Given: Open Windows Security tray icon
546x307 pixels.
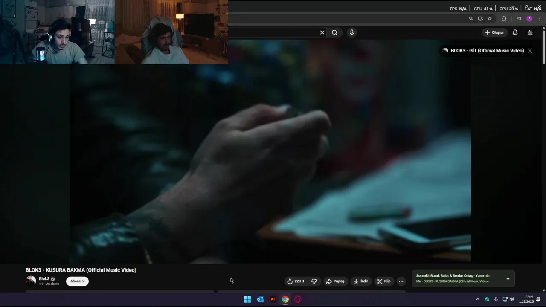Looking at the screenshot, I should (x=487, y=299).
